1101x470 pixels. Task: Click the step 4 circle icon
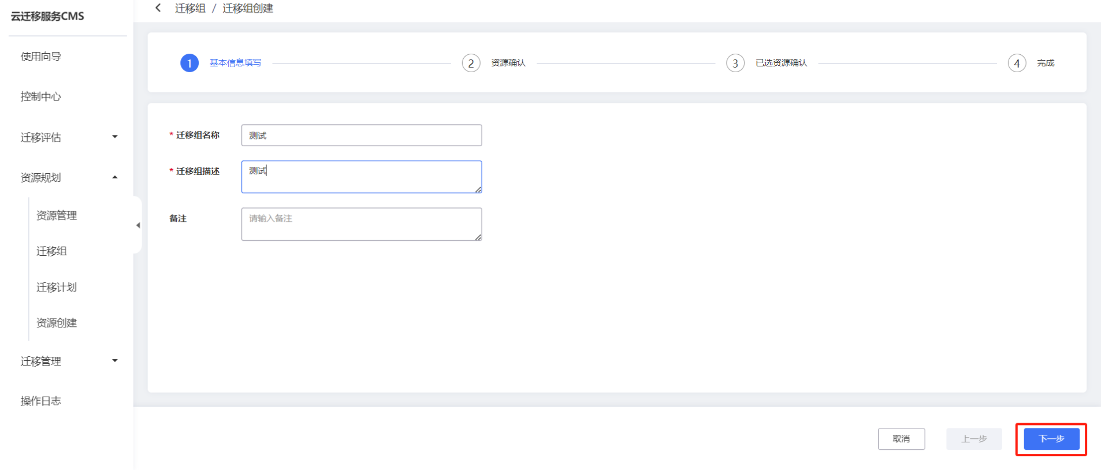coord(1017,63)
